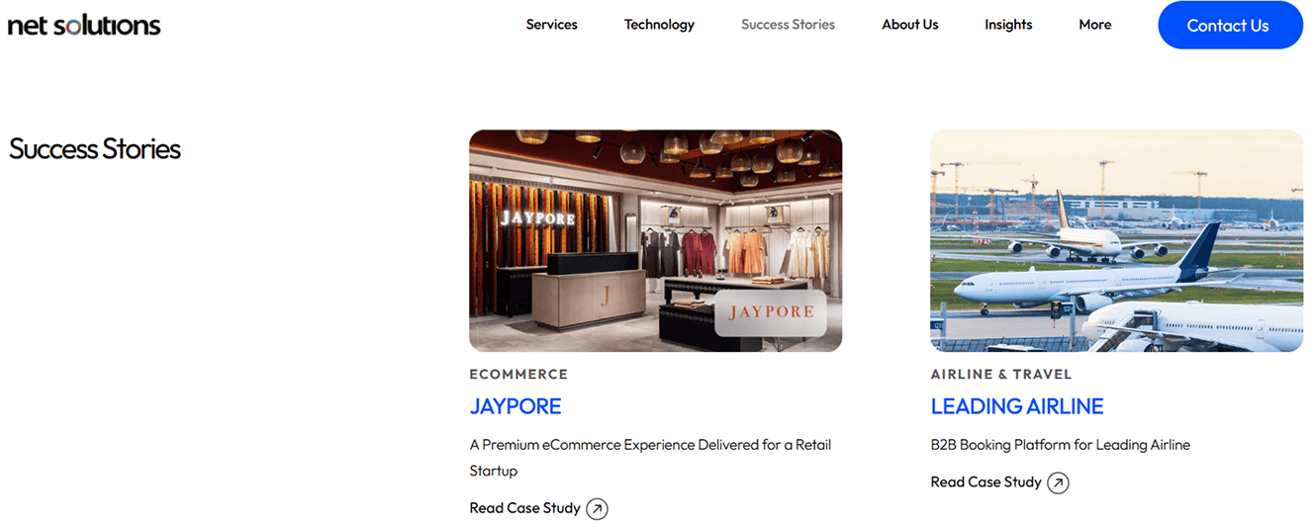Click Read Case Study text under Leading Airline
Viewport: 1316px width, 527px height.
986,483
